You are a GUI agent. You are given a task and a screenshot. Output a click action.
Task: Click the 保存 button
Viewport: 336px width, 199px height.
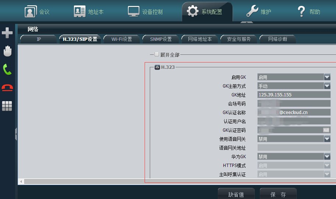coord(278,194)
